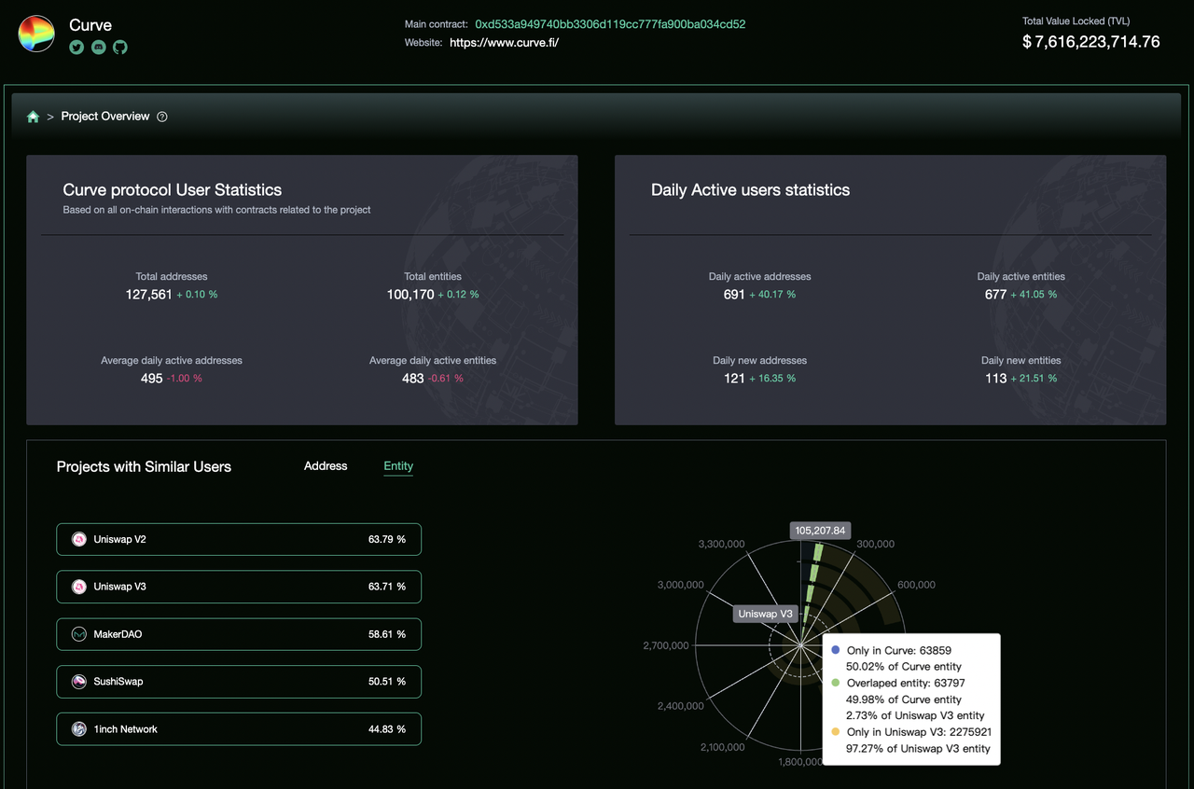Screen dimensions: 1194x789
Task: Click Daily new addresses value 121
Action: pyautogui.click(x=734, y=379)
